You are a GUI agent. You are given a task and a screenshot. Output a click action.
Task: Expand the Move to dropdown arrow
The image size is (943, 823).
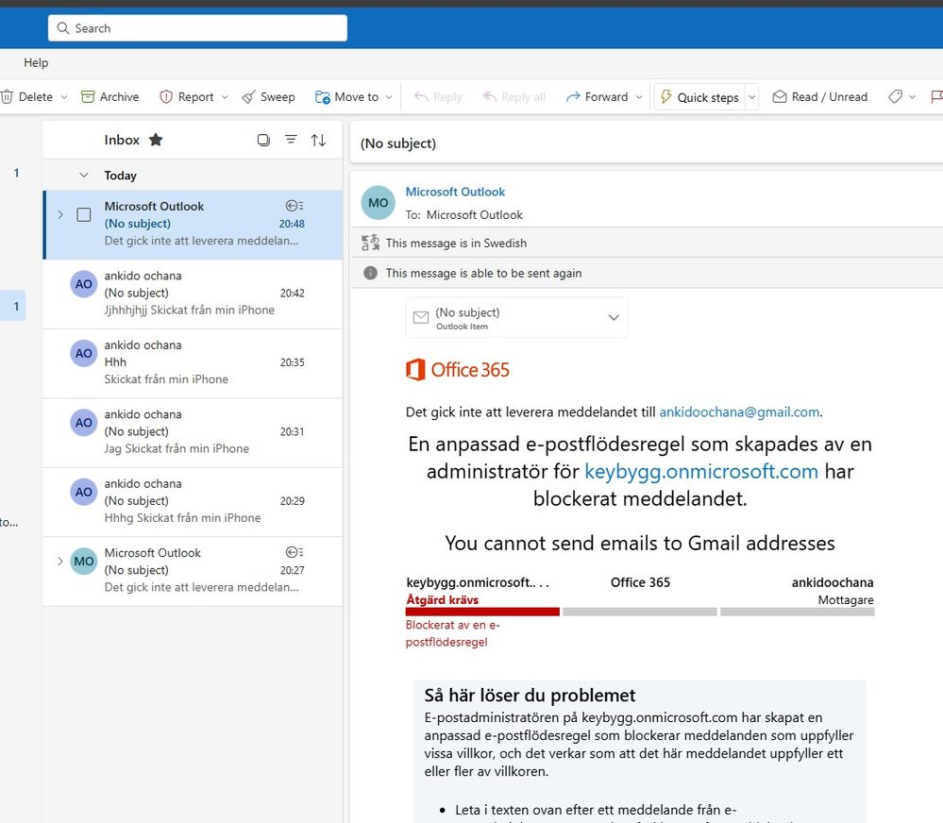pyautogui.click(x=389, y=97)
